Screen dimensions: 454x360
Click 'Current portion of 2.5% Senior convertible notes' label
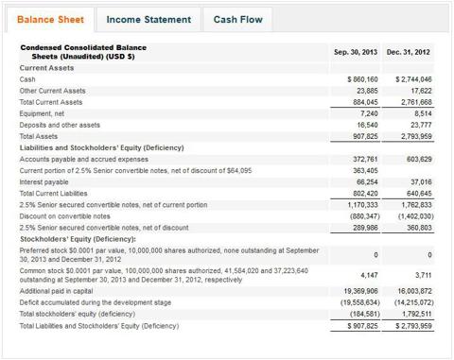[135, 170]
